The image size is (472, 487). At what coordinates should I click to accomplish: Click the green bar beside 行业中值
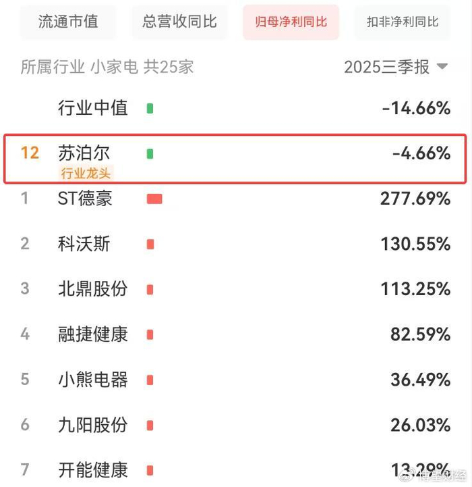150,108
